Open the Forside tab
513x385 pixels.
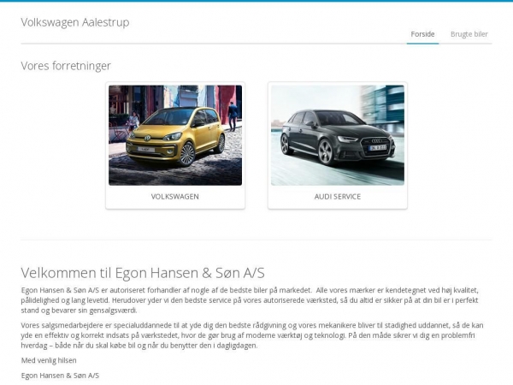tap(422, 34)
